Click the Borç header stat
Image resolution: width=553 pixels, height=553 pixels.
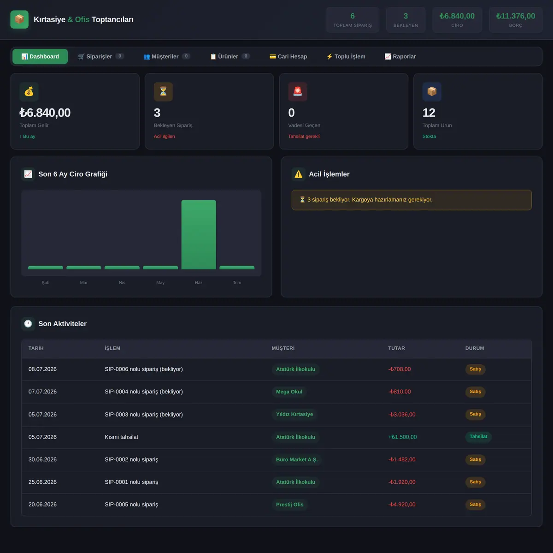[x=516, y=20]
